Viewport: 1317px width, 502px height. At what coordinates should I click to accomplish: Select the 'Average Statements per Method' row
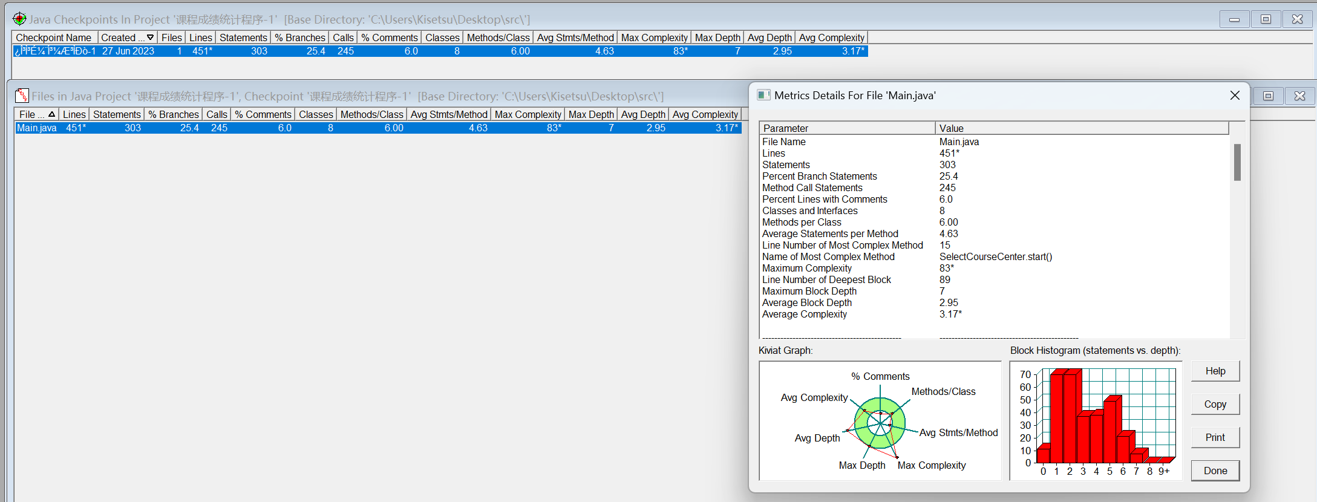pos(995,233)
